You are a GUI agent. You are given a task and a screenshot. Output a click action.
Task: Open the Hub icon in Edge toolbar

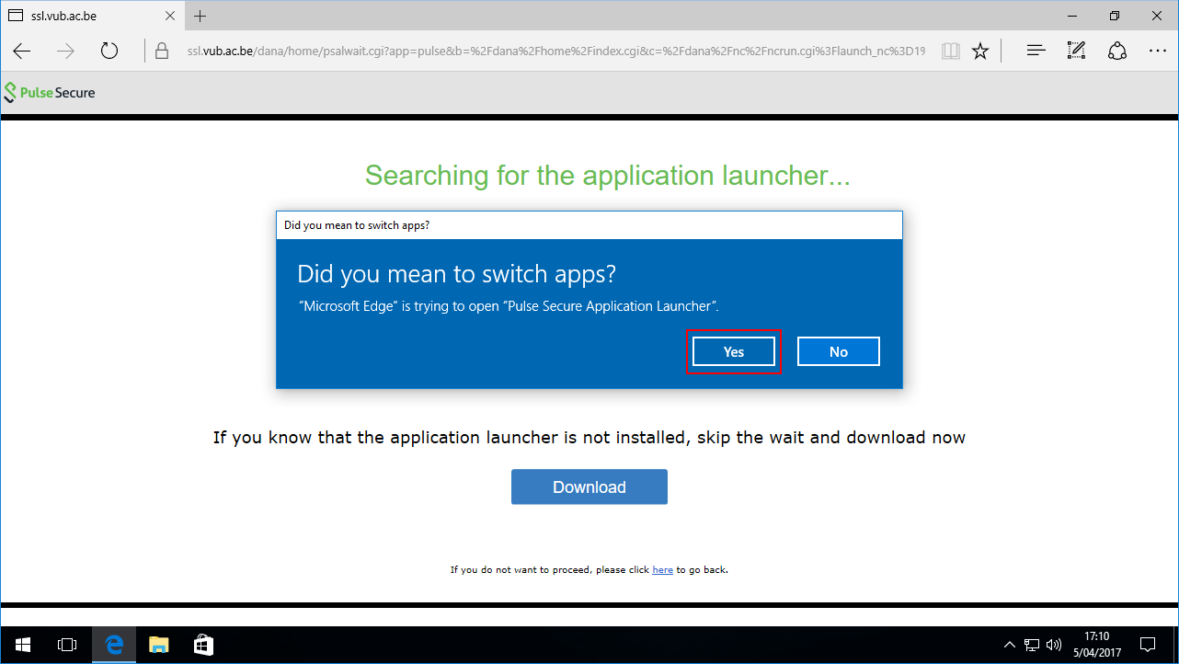(1036, 52)
